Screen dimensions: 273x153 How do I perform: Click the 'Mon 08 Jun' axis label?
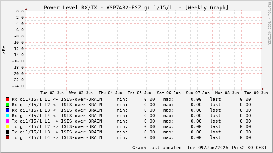(x=227, y=93)
